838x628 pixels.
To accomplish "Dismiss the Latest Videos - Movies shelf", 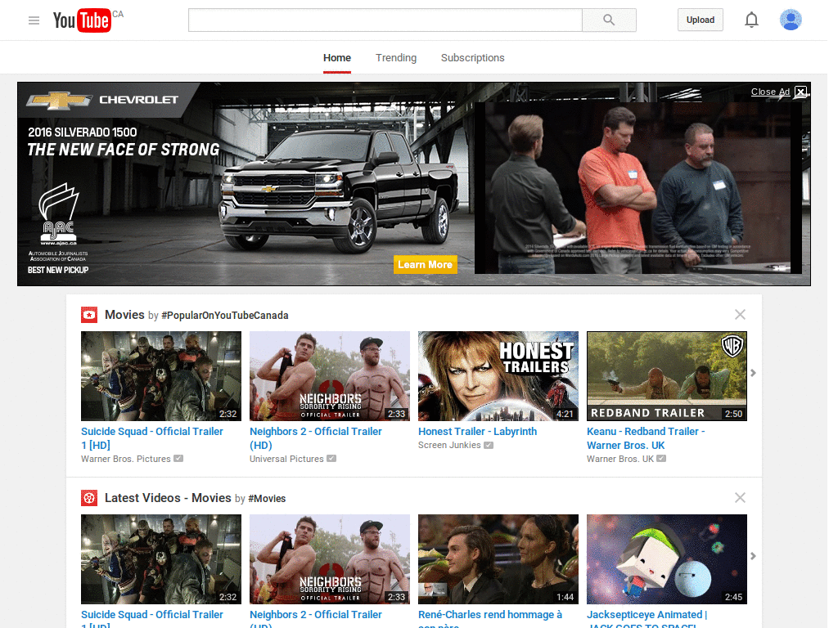I will tap(740, 497).
